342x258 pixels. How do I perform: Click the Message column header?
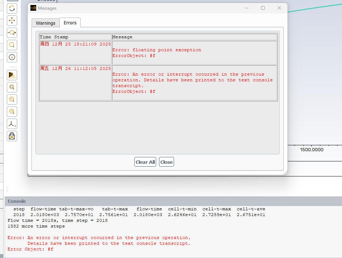pyautogui.click(x=194, y=37)
